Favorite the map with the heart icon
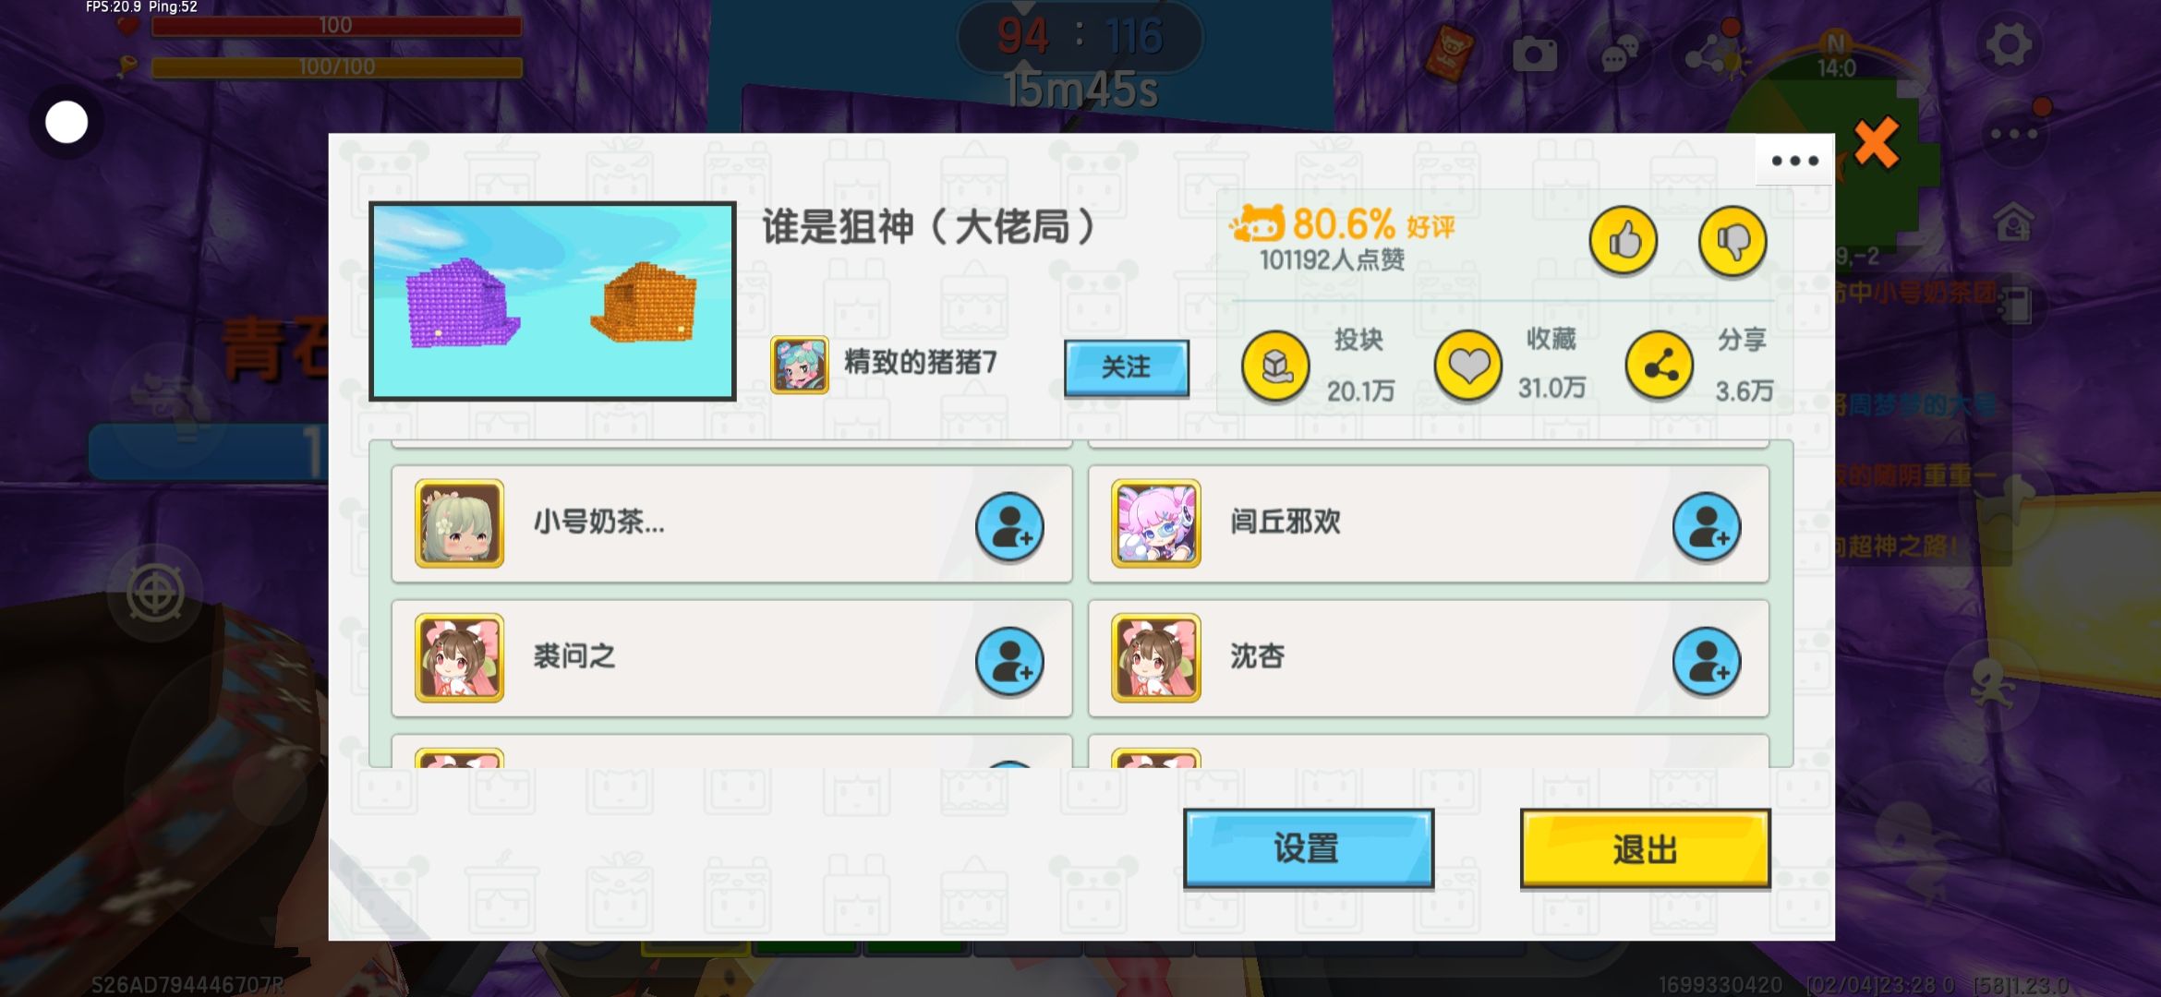 pyautogui.click(x=1467, y=366)
